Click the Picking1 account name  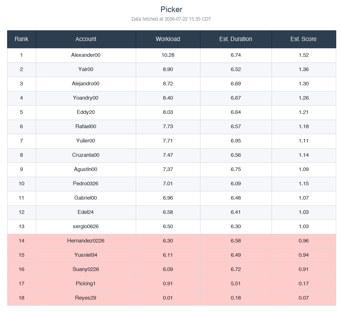click(x=86, y=284)
